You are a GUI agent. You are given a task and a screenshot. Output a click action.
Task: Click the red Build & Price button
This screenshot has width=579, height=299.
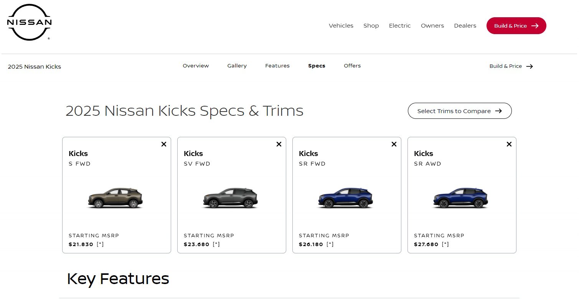(x=516, y=26)
